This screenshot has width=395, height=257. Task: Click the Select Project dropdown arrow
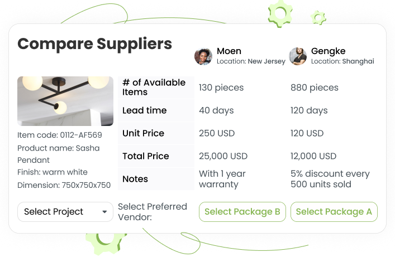click(x=104, y=212)
